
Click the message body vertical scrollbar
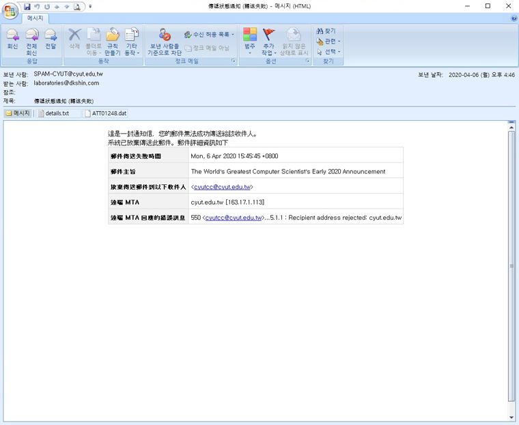511,266
